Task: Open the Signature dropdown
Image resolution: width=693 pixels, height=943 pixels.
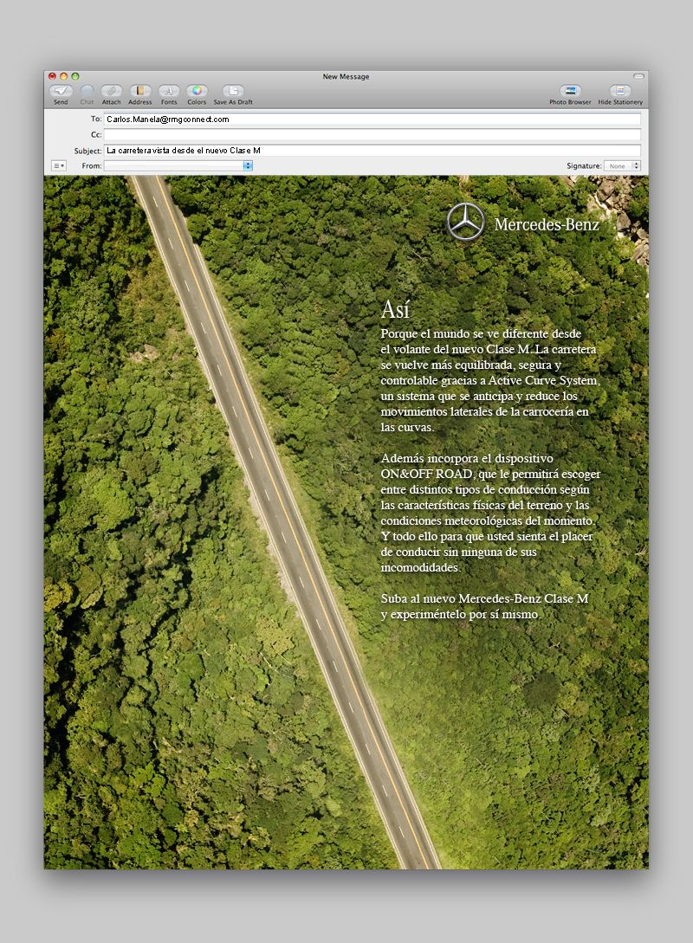Action: (x=622, y=165)
